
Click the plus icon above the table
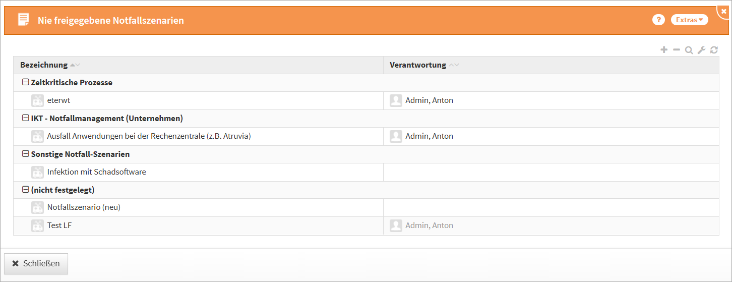pos(664,50)
